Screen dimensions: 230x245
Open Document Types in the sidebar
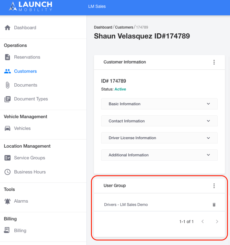pos(31,99)
